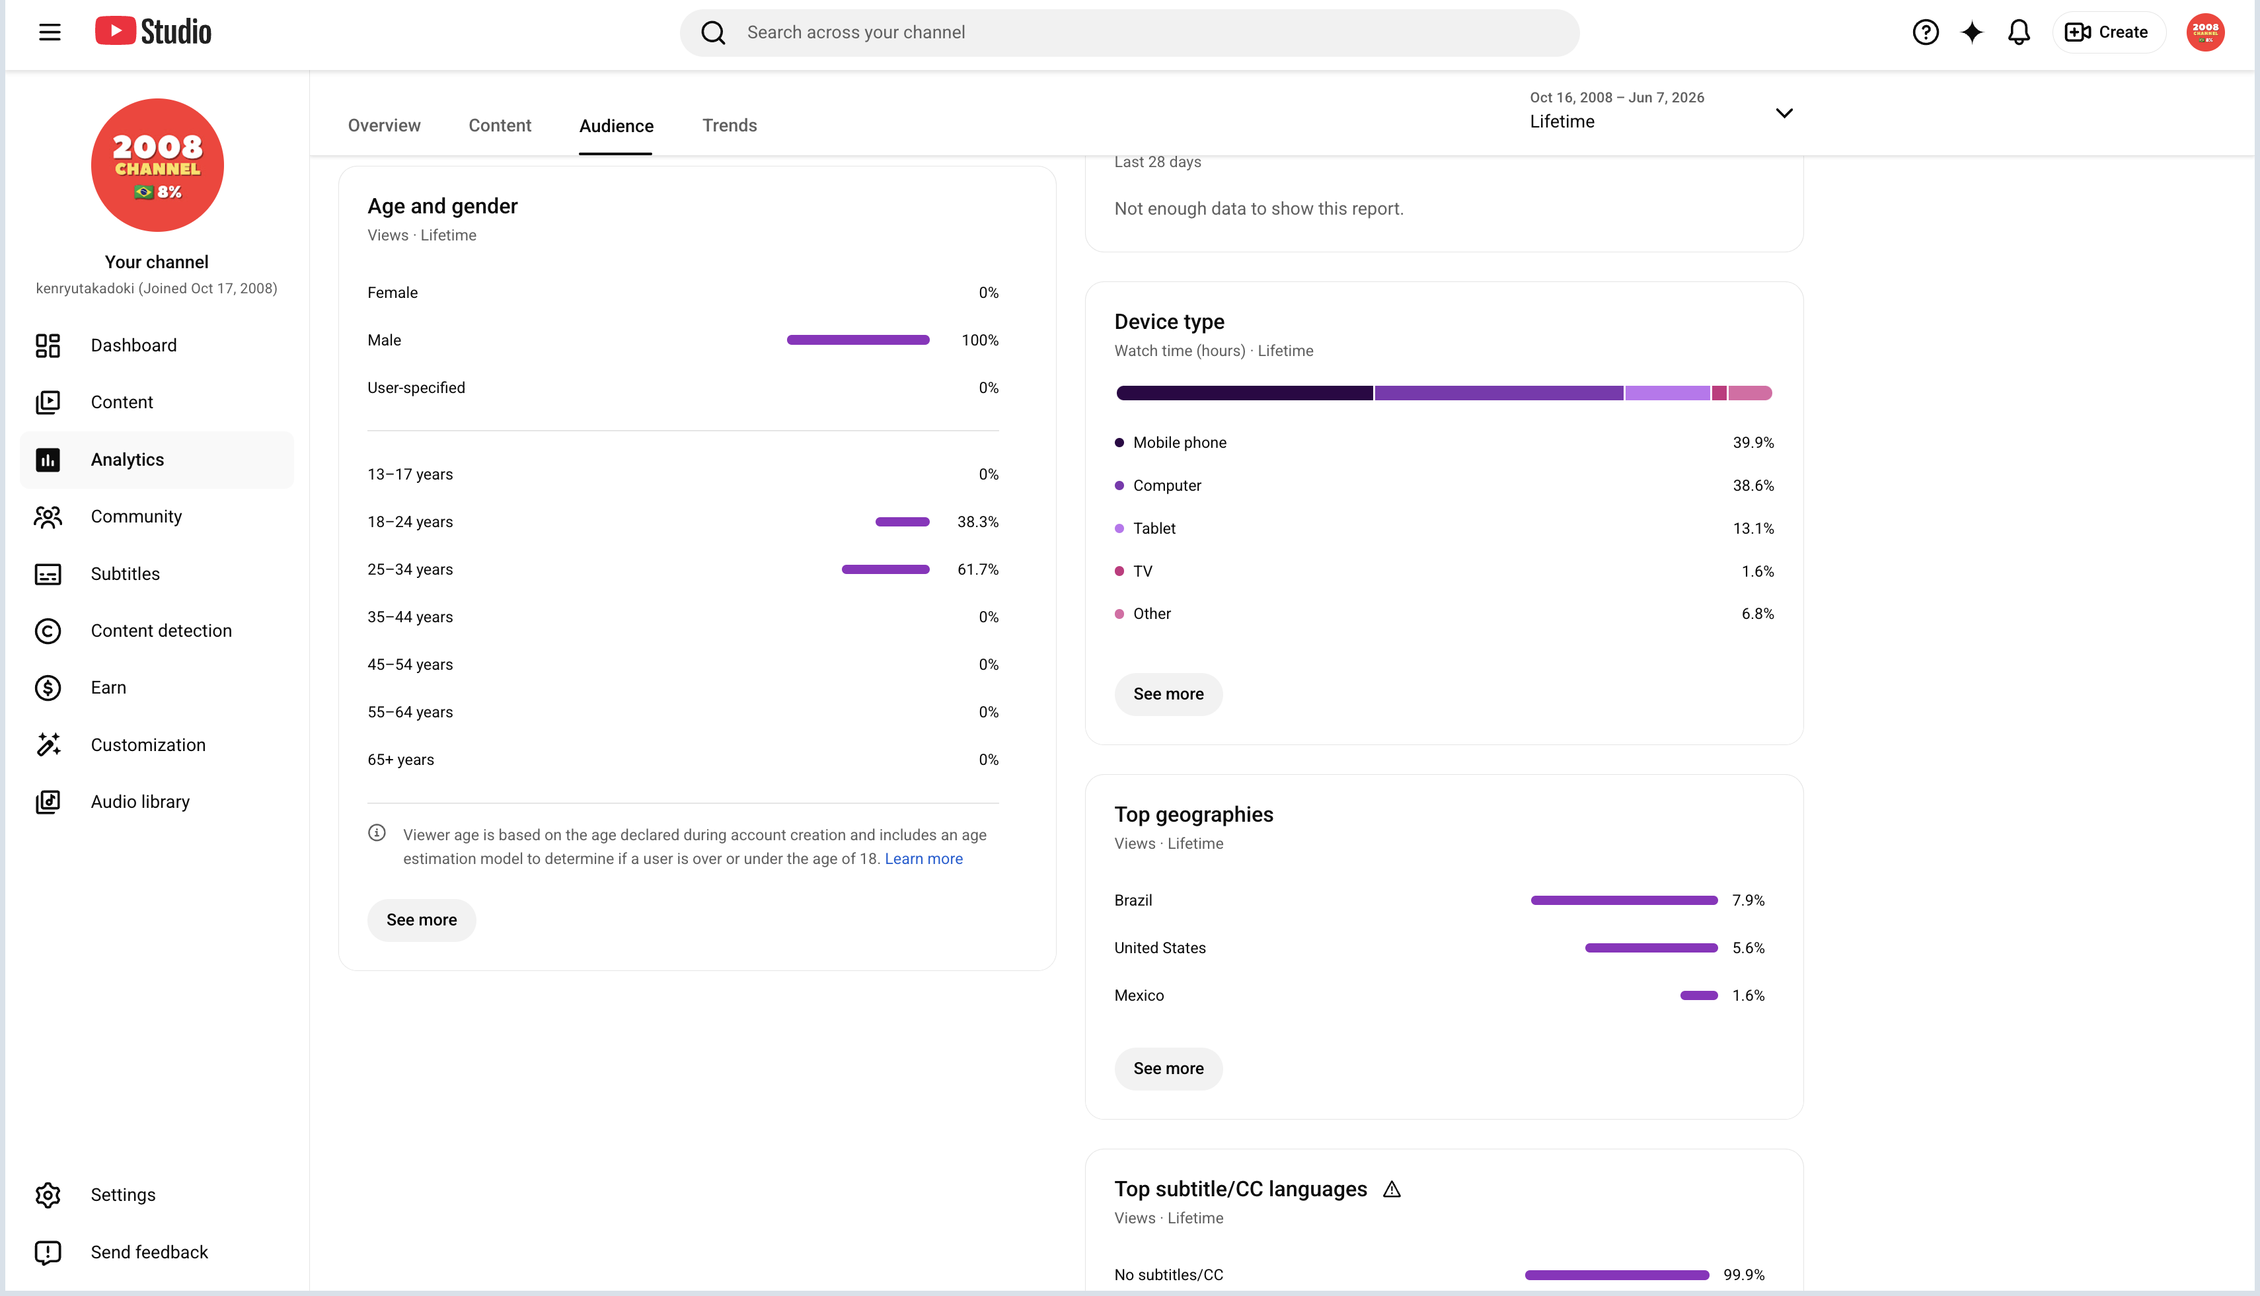Open Dashboard from the sidebar
The image size is (2260, 1296).
(157, 345)
